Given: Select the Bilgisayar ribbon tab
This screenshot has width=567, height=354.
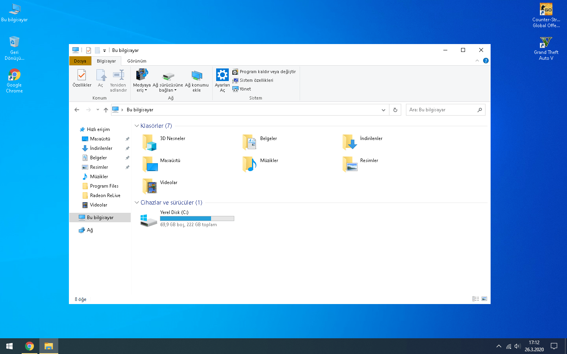Looking at the screenshot, I should [106, 61].
